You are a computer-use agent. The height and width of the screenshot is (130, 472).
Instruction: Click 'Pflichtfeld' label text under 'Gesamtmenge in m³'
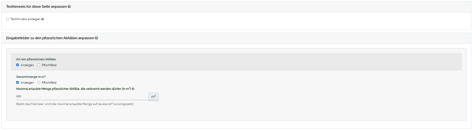point(49,82)
